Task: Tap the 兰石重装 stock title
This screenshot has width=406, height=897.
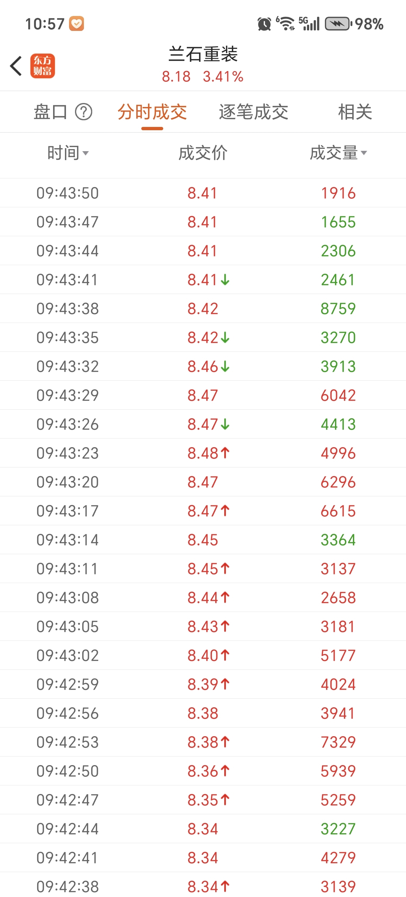Action: (x=203, y=54)
